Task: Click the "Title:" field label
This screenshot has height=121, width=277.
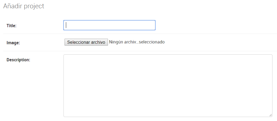Action: (12, 26)
